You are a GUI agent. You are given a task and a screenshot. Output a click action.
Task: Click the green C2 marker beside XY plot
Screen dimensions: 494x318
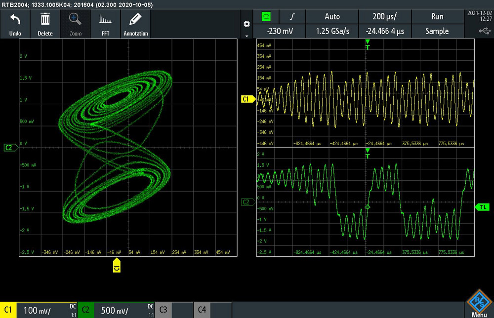pyautogui.click(x=11, y=148)
